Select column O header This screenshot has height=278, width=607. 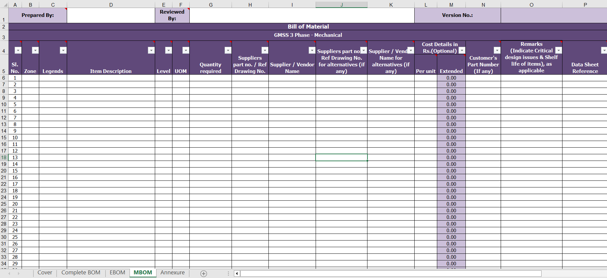point(532,5)
